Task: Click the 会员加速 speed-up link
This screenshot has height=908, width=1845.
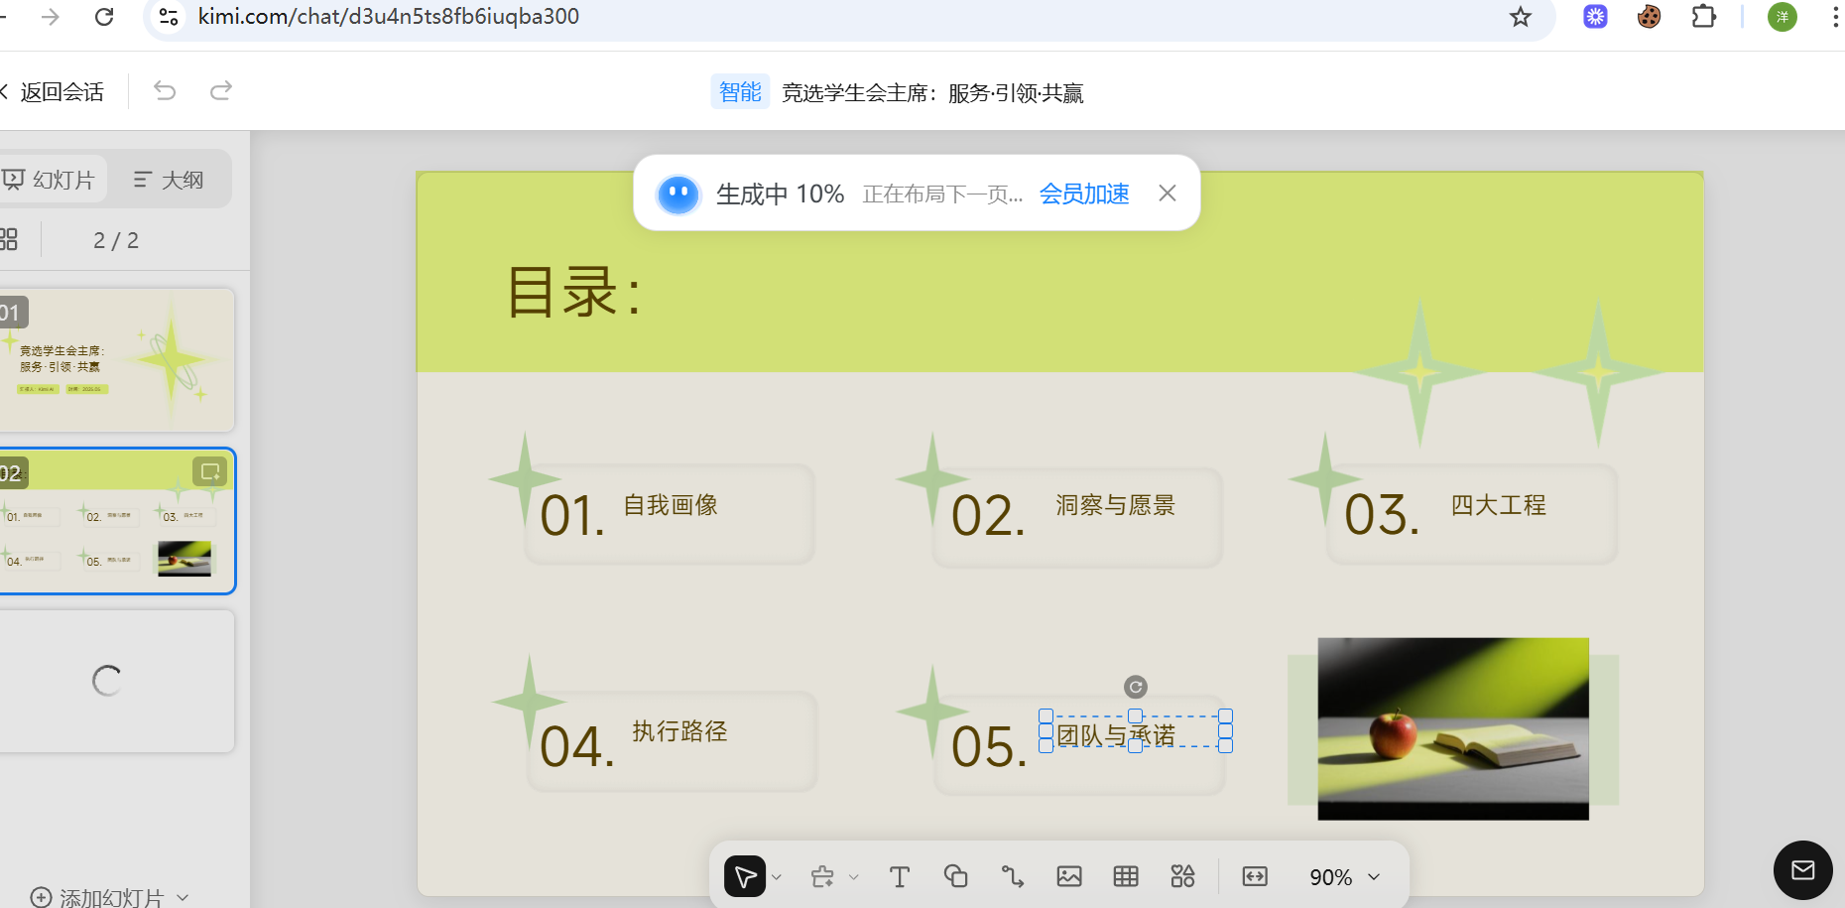Action: point(1083,194)
